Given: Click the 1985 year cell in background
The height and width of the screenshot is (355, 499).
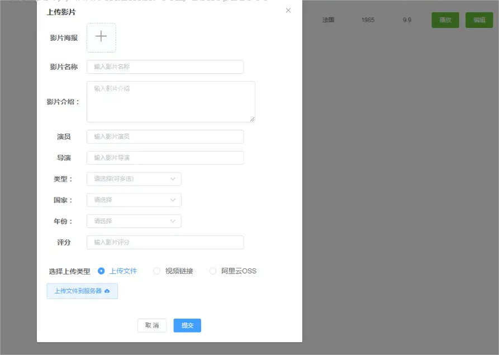Looking at the screenshot, I should 368,20.
